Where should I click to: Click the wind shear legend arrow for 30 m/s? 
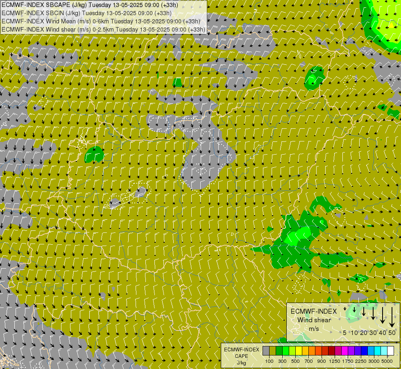pyautogui.click(x=373, y=313)
